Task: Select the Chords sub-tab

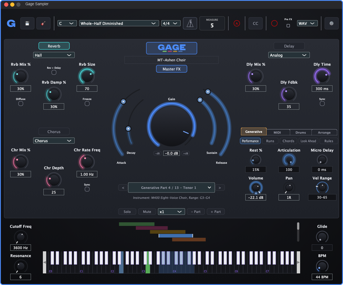Action: pos(288,141)
